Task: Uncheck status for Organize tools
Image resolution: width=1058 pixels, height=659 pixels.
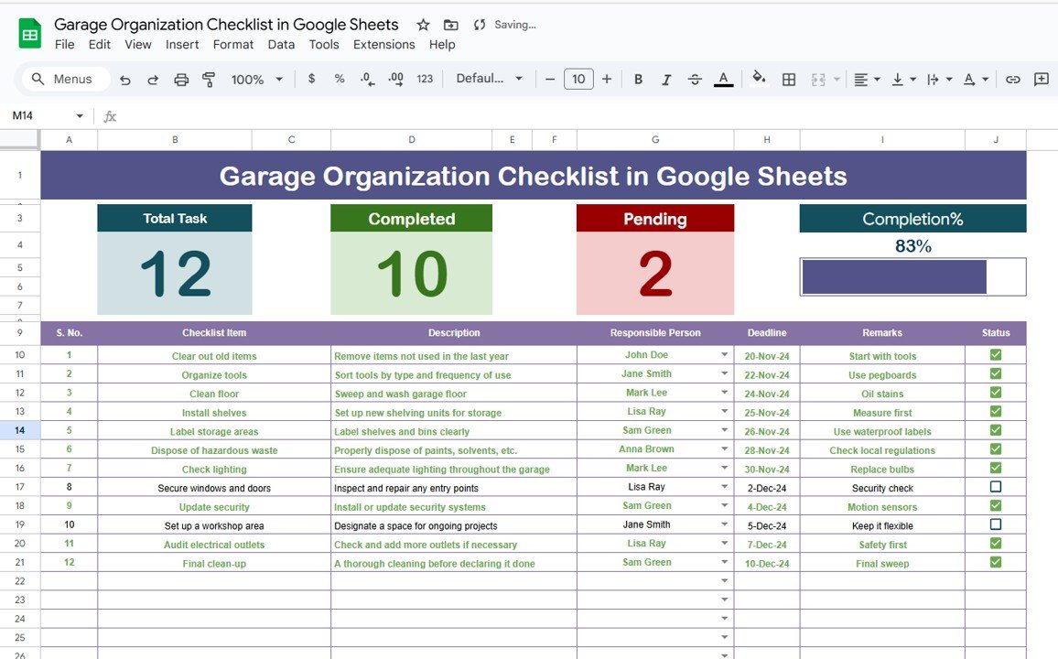Action: 995,373
